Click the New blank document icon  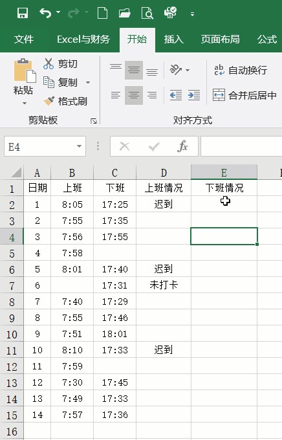tap(102, 13)
